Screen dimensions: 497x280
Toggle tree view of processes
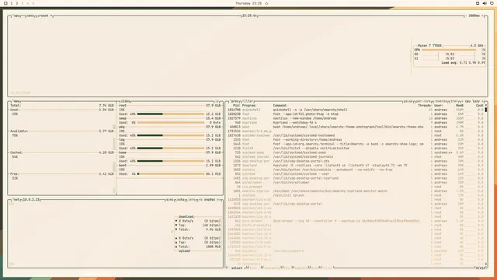pyautogui.click(x=454, y=101)
